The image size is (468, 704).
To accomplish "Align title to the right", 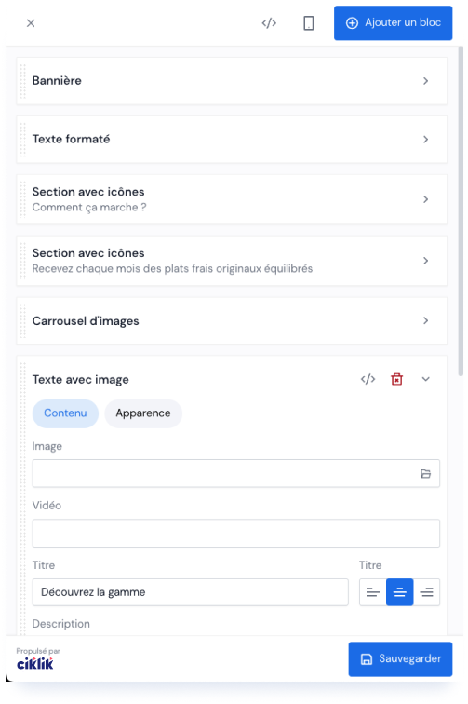I will [x=426, y=592].
